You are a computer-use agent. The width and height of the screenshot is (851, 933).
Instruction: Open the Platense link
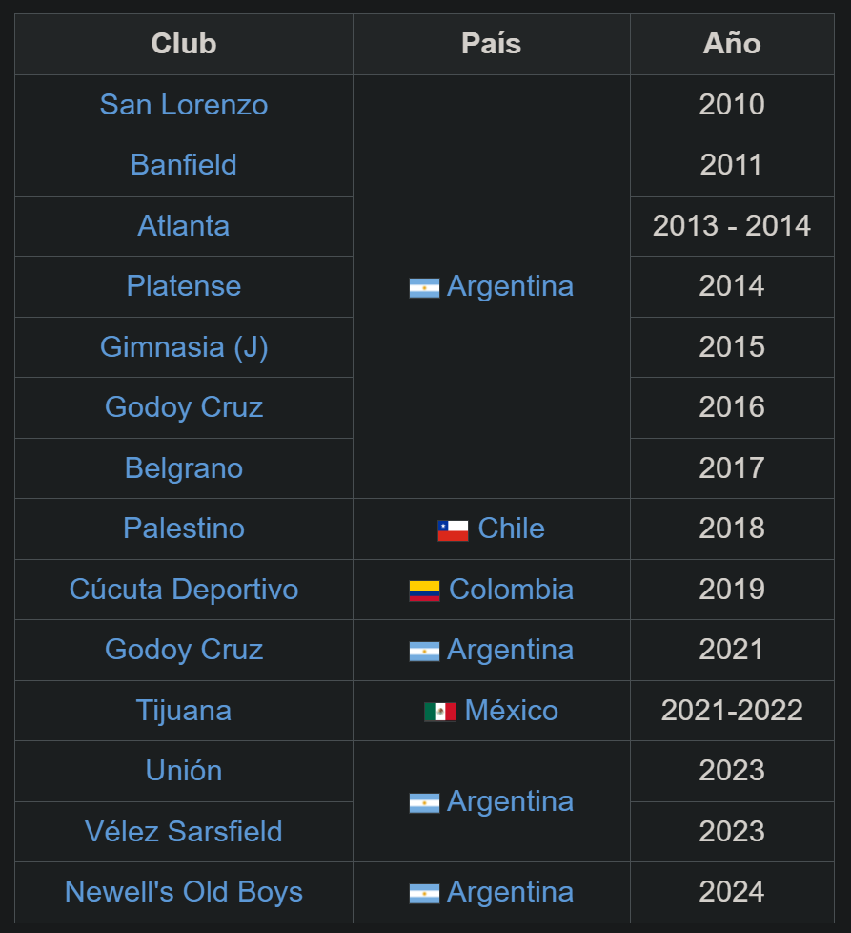[x=184, y=286]
